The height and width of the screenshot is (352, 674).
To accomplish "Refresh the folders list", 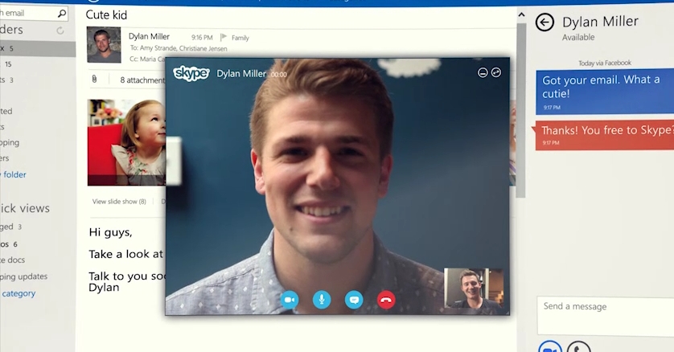I will point(60,31).
